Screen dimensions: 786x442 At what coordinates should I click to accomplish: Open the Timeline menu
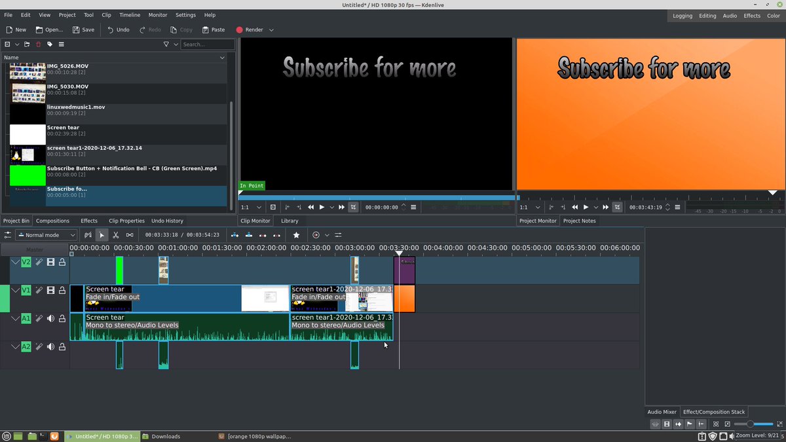tap(129, 14)
